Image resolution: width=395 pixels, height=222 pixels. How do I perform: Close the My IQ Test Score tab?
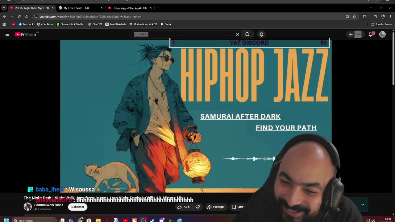(102, 8)
